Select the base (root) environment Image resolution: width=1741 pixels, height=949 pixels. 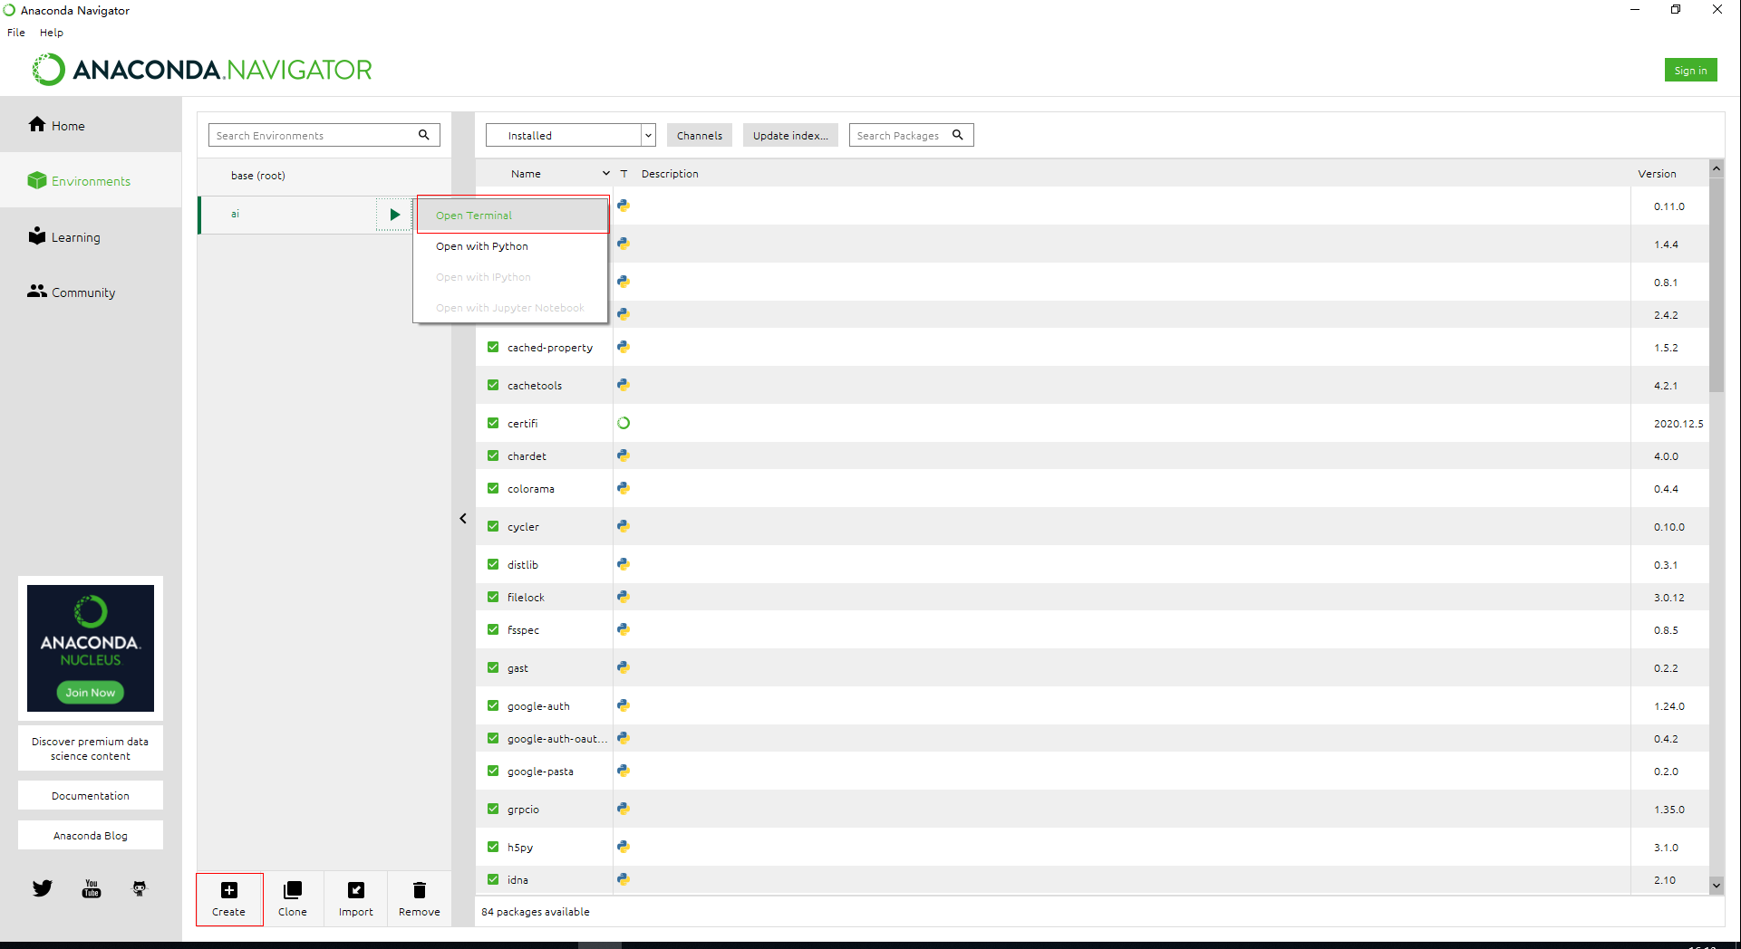tap(324, 176)
